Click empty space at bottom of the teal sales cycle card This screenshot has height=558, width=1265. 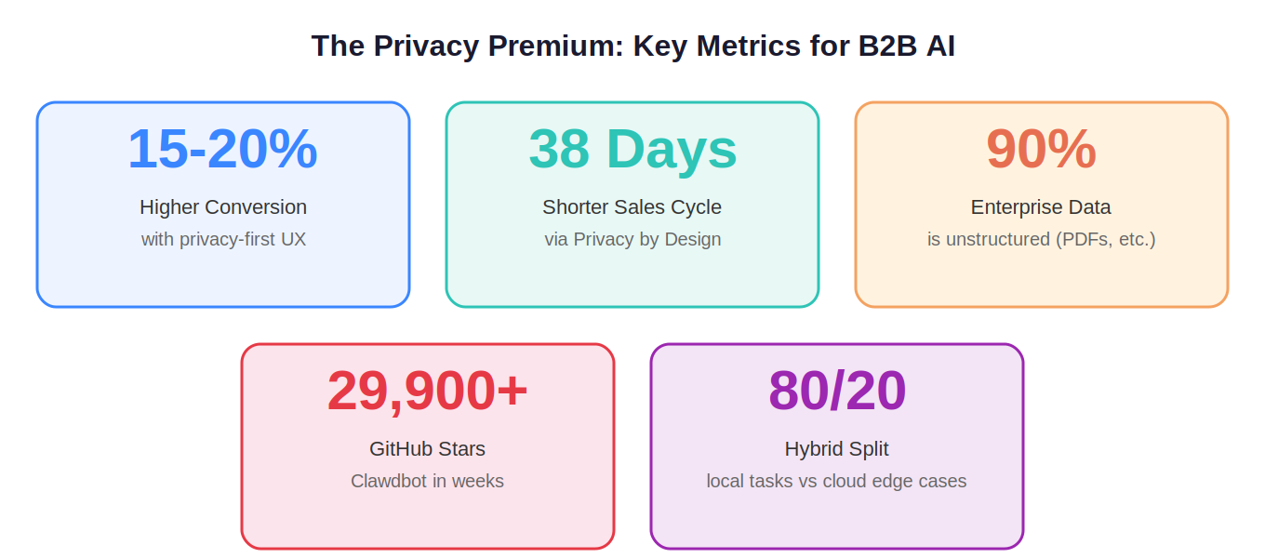(x=632, y=277)
